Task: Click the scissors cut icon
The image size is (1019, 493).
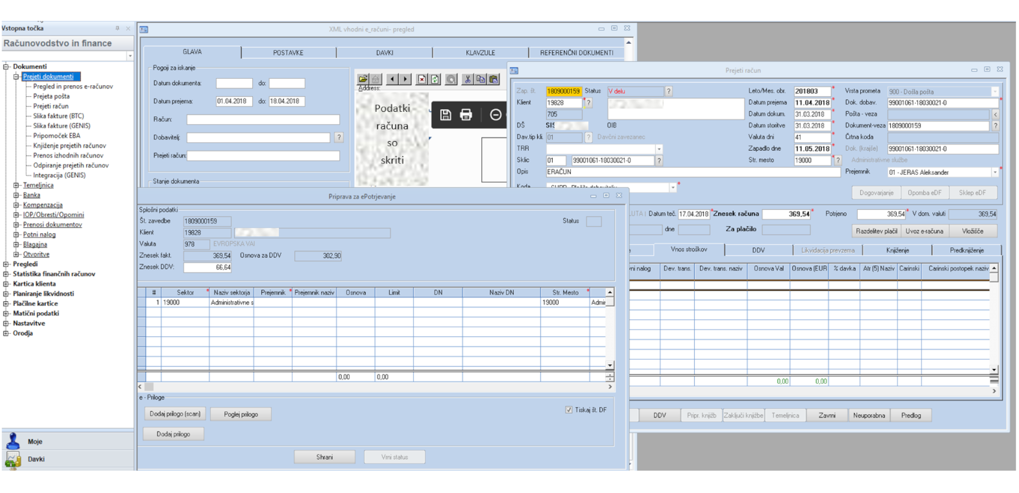Action: [467, 79]
